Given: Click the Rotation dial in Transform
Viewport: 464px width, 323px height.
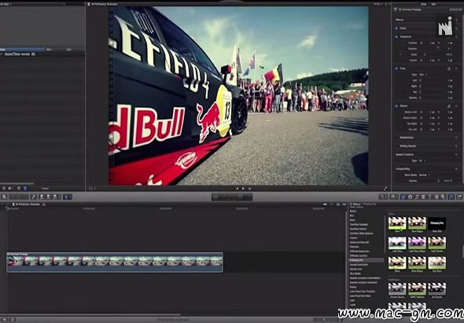Looking at the screenshot, I should tap(438, 49).
